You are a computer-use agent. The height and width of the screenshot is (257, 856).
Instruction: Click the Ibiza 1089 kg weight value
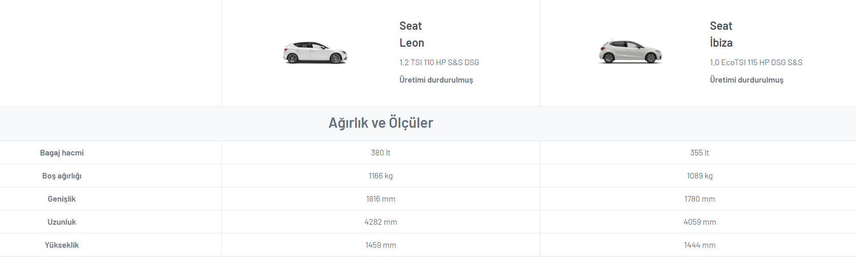pos(699,176)
